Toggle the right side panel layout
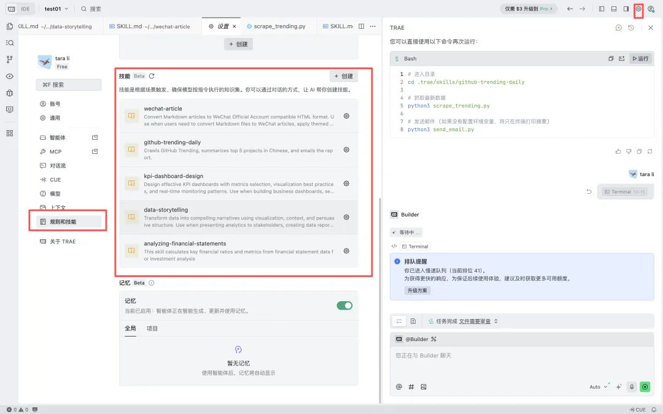Image resolution: width=663 pixels, height=414 pixels. click(x=626, y=9)
